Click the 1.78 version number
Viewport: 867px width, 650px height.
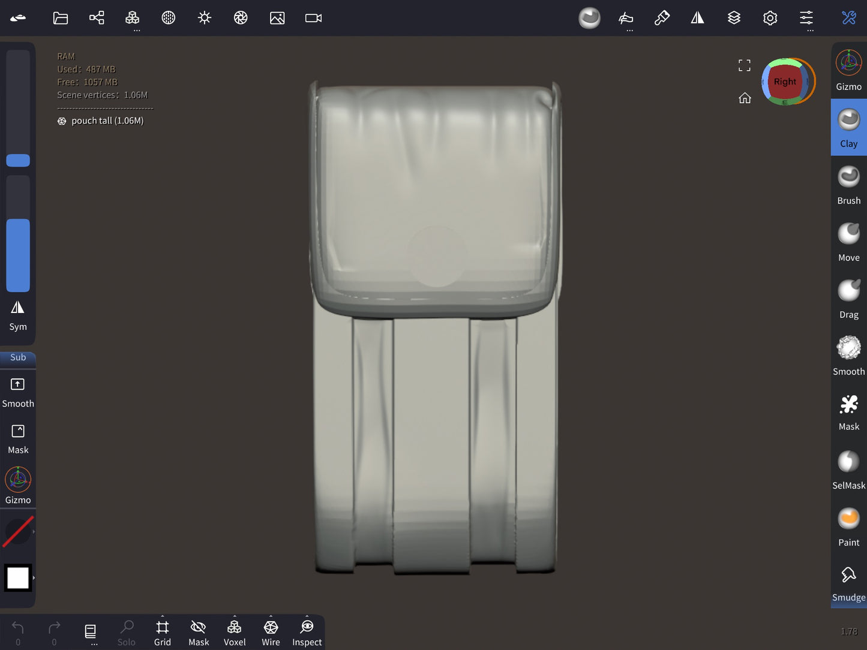(849, 631)
